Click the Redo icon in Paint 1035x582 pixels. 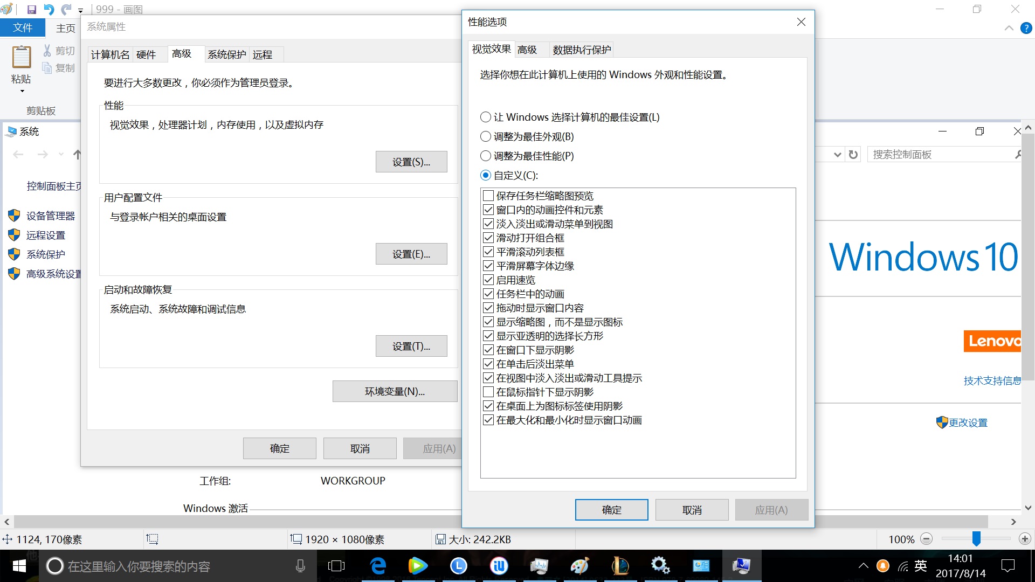point(66,9)
